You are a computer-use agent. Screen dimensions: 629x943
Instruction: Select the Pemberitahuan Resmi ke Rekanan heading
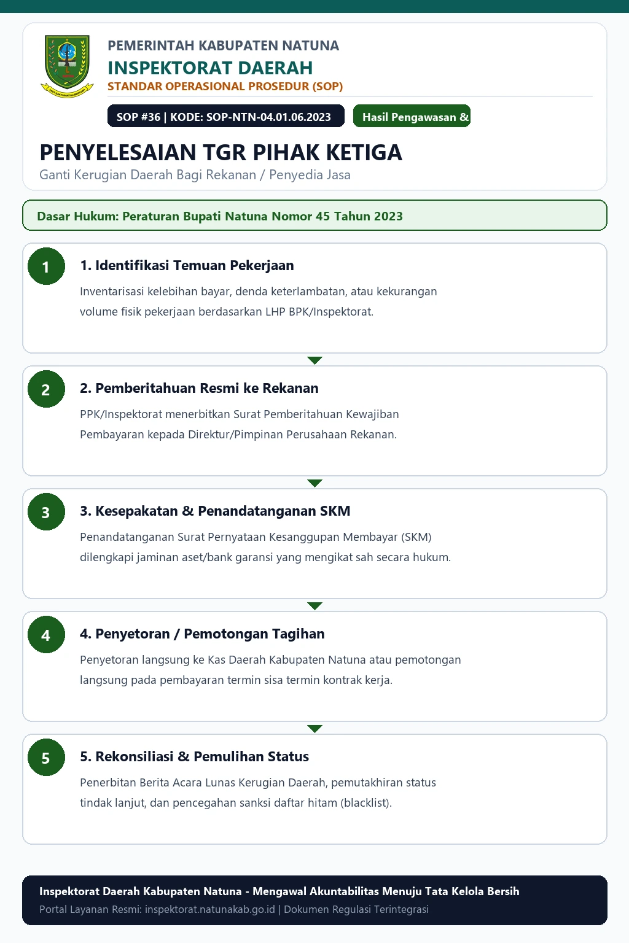pos(199,388)
